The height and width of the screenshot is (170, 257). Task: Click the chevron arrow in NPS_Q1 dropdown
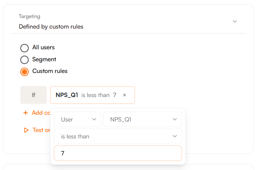click(175, 120)
